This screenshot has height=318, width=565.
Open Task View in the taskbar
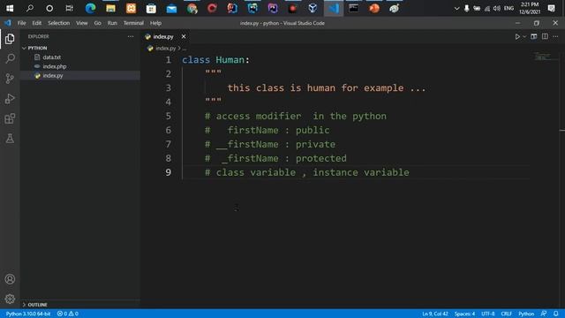(x=69, y=8)
